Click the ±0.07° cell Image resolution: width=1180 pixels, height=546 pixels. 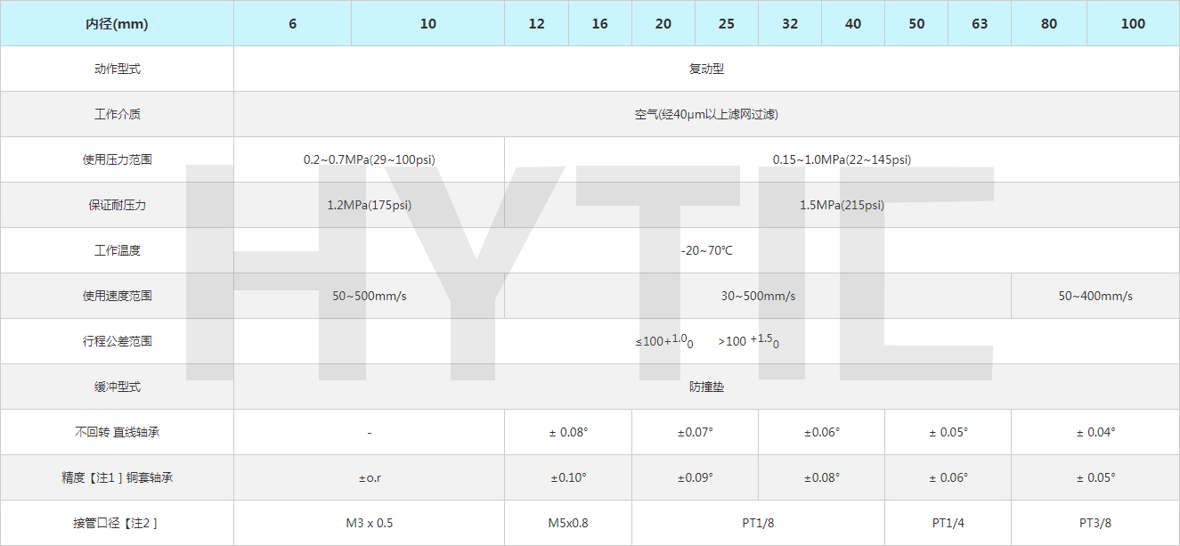[x=696, y=432]
